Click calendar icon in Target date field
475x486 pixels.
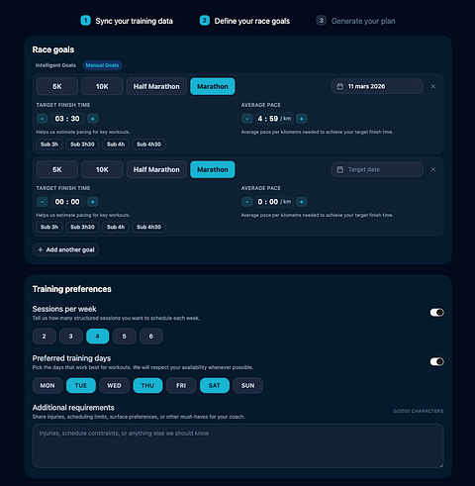click(339, 169)
